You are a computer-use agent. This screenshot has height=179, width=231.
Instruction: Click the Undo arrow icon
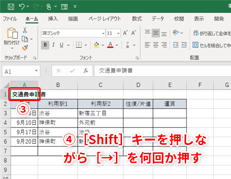click(22, 6)
